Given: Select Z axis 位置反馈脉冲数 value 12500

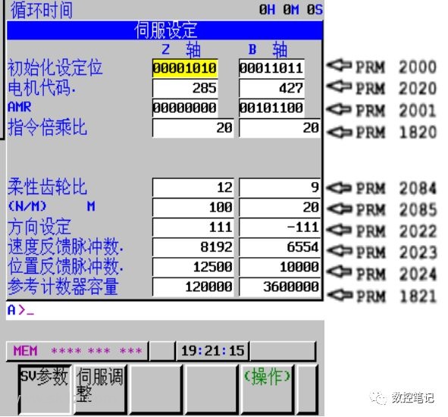Looking at the screenshot, I should 193,267.
